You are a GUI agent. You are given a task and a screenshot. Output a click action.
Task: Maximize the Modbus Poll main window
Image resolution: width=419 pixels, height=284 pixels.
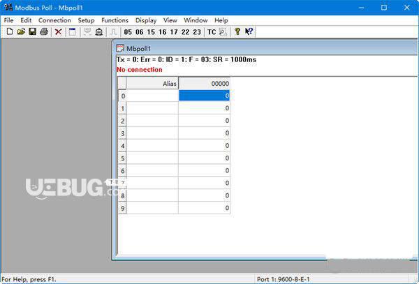click(x=383, y=8)
